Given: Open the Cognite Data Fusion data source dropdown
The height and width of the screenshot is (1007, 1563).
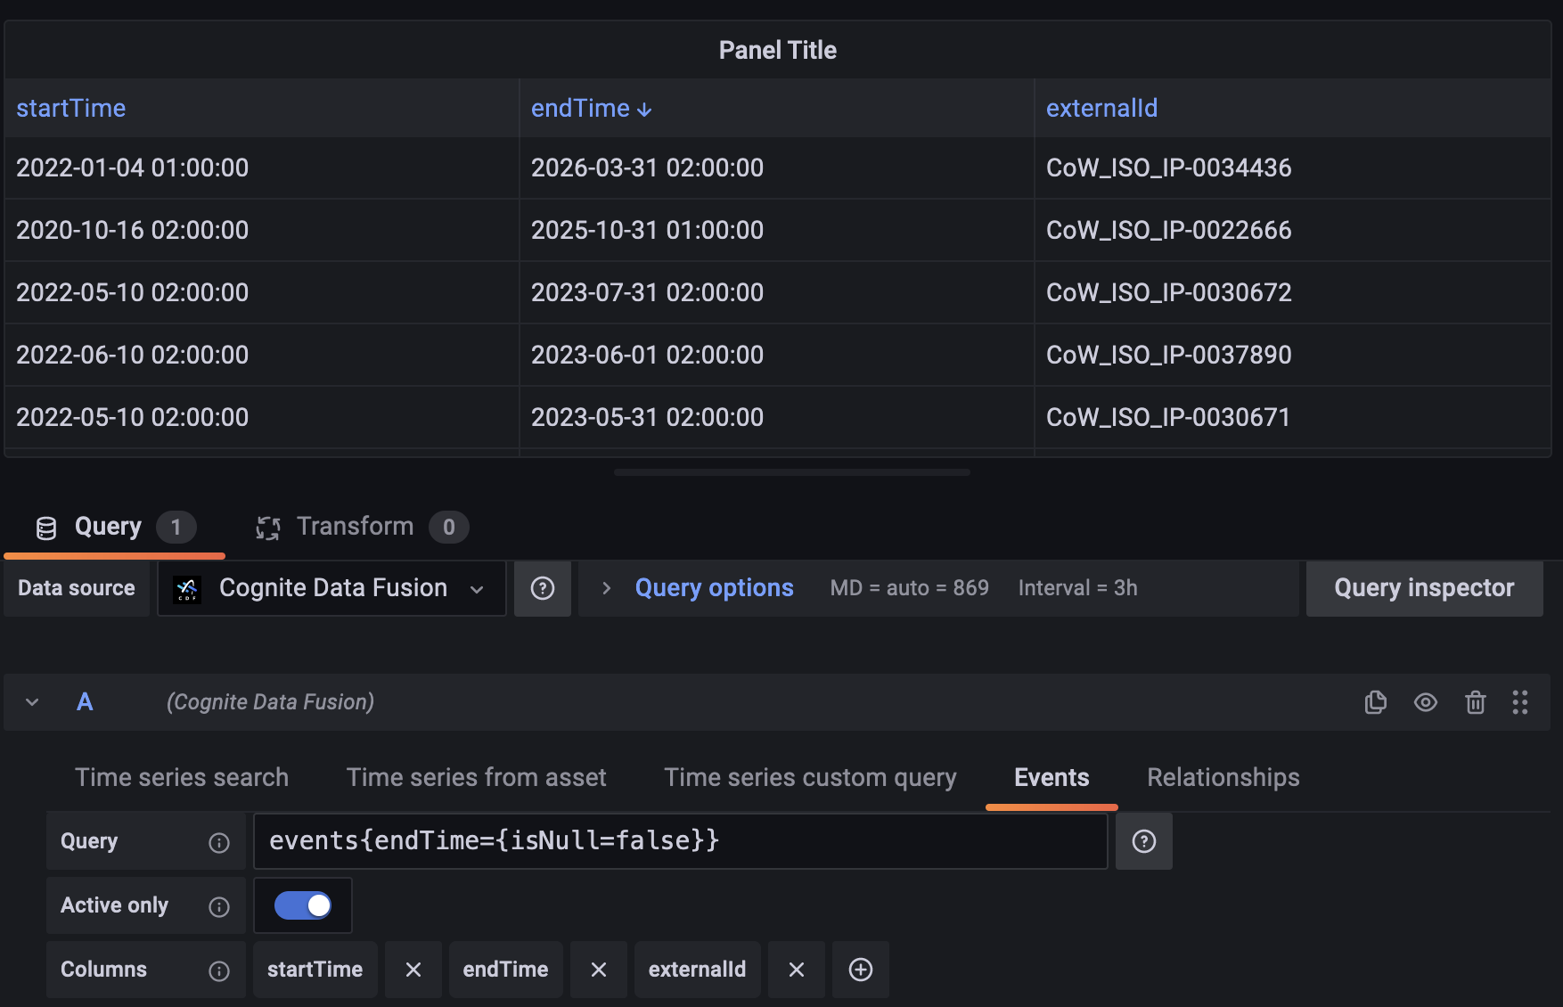Looking at the screenshot, I should (x=331, y=588).
